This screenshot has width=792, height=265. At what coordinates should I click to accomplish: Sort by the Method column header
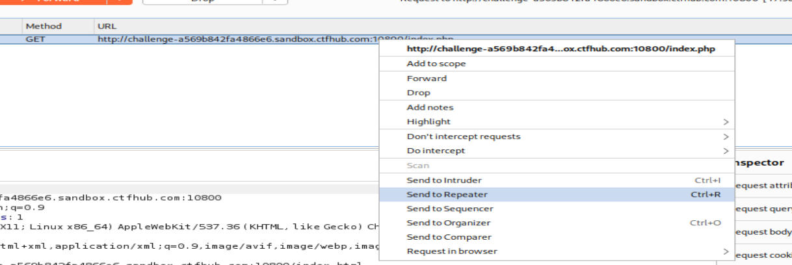point(44,26)
